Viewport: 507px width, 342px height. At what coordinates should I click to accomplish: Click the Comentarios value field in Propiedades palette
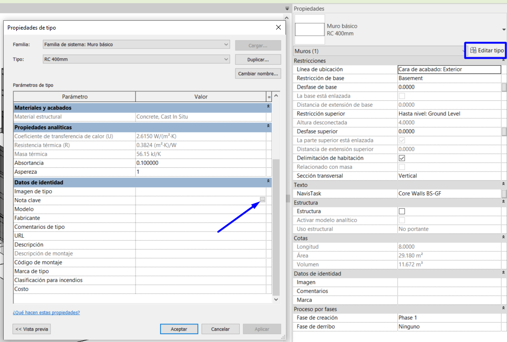tap(449, 291)
